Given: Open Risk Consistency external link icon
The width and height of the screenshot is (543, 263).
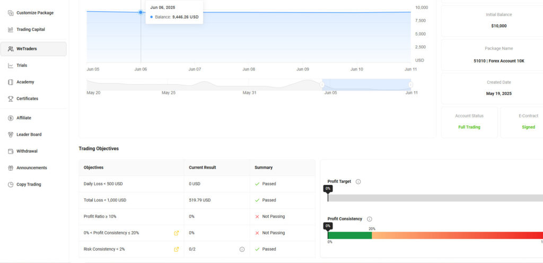Looking at the screenshot, I should 176,249.
